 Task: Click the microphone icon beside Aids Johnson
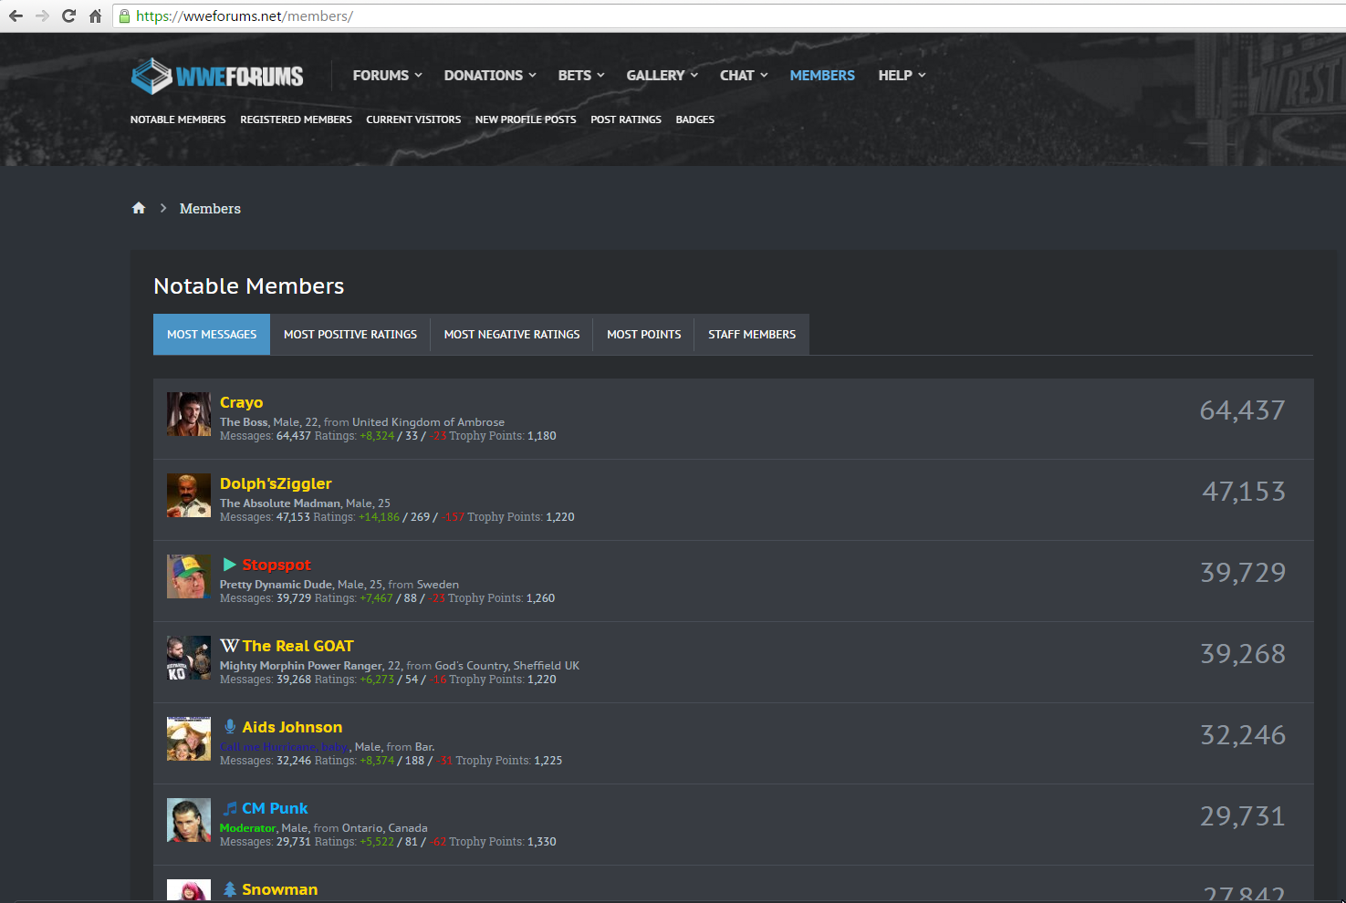pyautogui.click(x=230, y=727)
